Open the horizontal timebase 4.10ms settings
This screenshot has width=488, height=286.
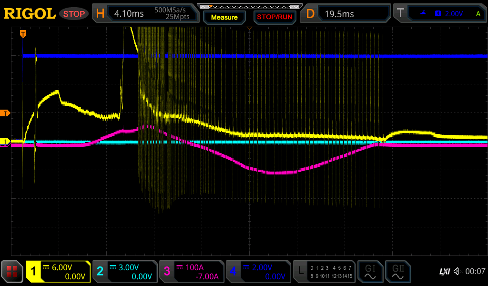145,14
